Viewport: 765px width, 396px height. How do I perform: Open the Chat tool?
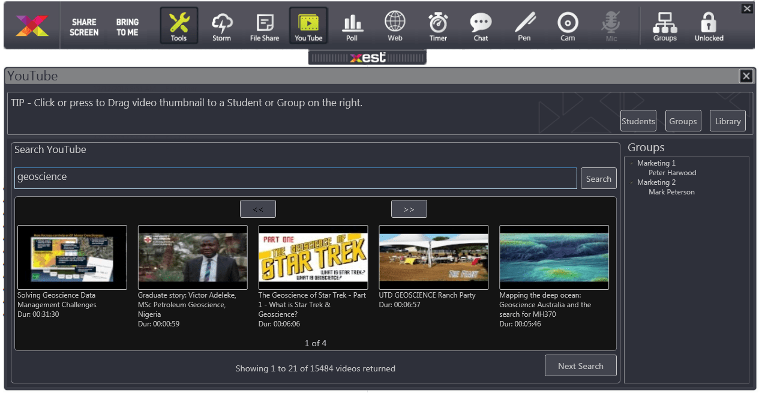(481, 27)
